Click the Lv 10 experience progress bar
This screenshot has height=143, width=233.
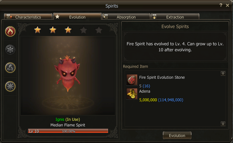coord(68,131)
